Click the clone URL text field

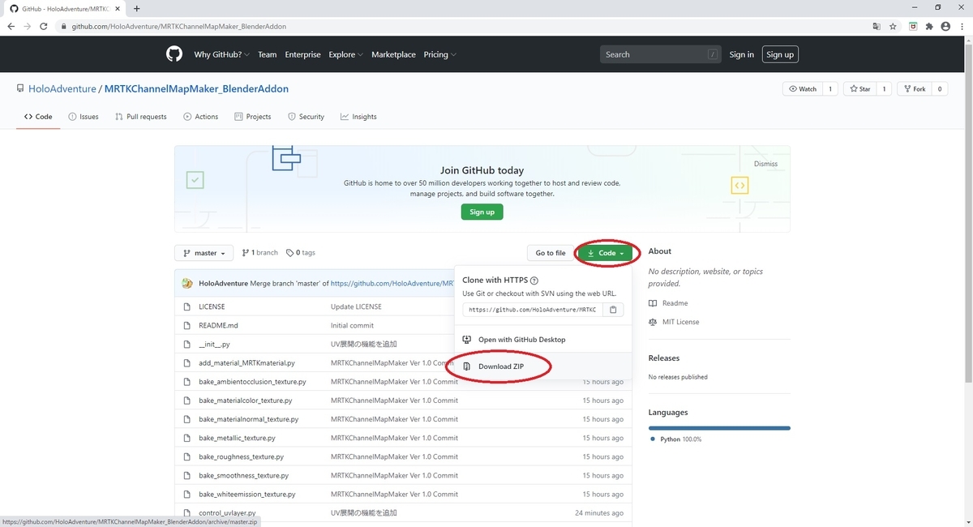click(x=534, y=310)
